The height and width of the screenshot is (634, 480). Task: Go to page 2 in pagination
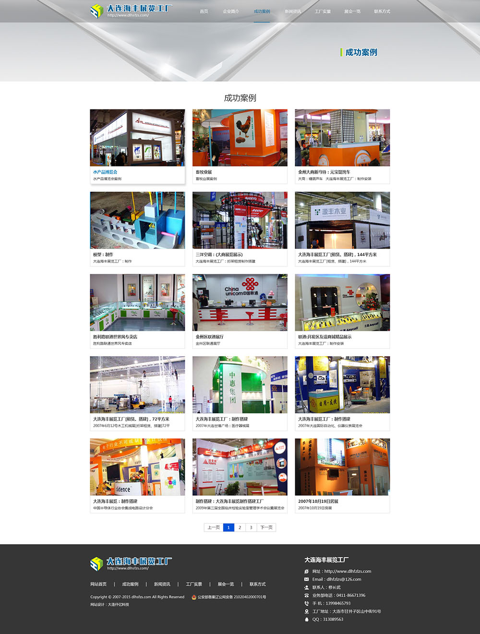[240, 527]
